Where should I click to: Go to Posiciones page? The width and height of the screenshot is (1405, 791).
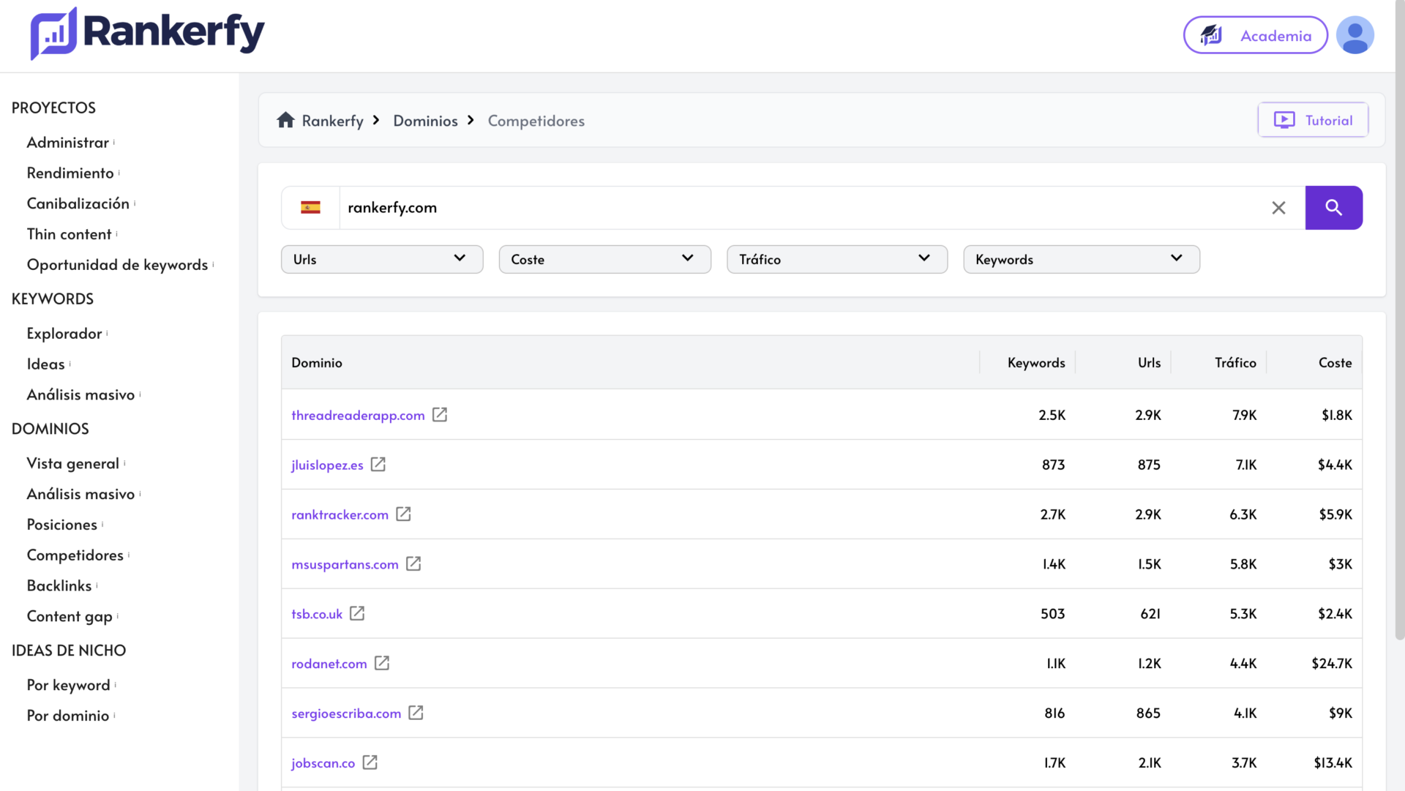coord(61,525)
